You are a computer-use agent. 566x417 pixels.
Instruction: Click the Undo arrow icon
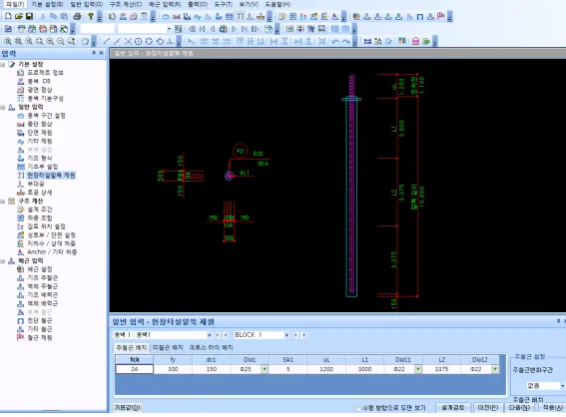[x=335, y=41]
